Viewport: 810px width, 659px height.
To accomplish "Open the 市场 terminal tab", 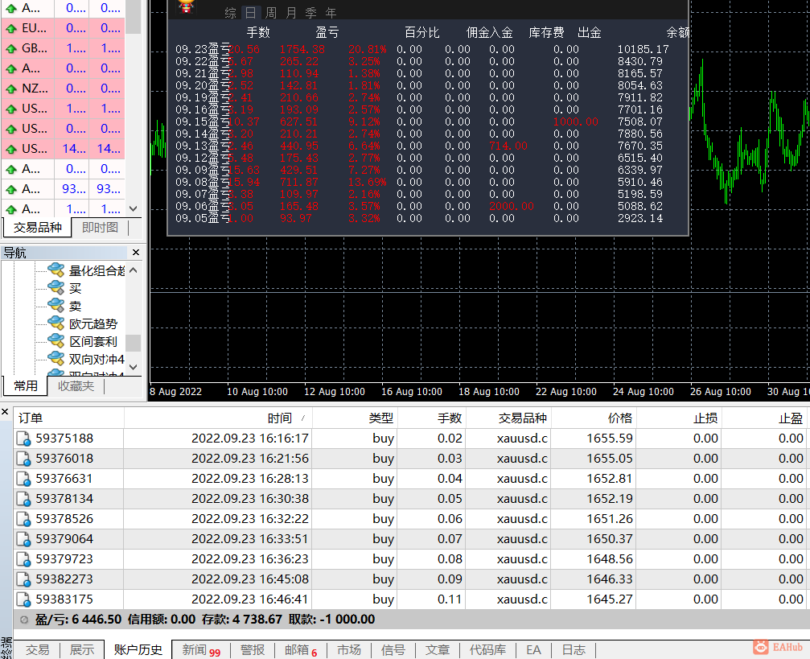I will click(348, 649).
